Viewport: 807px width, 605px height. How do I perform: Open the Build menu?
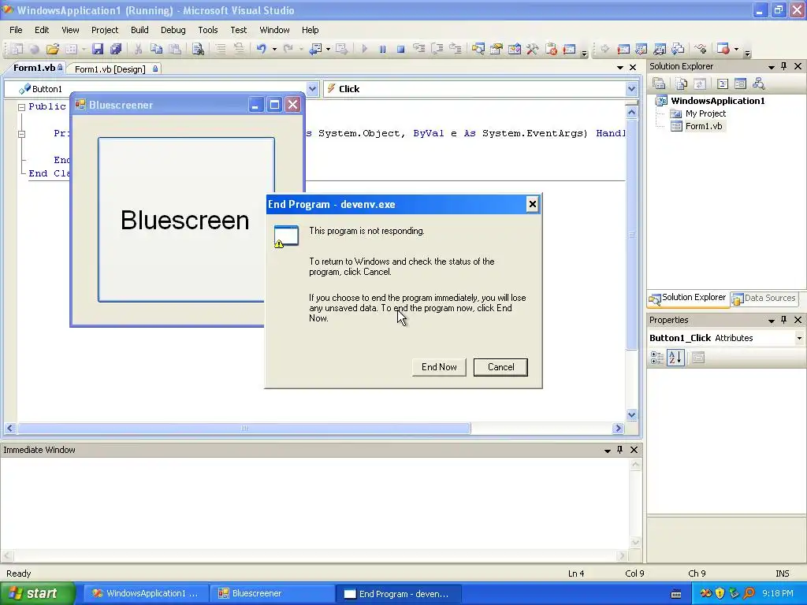(x=139, y=30)
